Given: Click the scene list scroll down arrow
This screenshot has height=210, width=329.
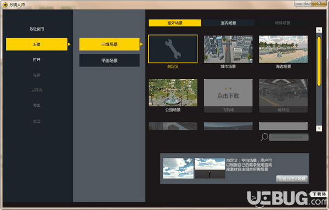Looking at the screenshot, I should tap(319, 128).
